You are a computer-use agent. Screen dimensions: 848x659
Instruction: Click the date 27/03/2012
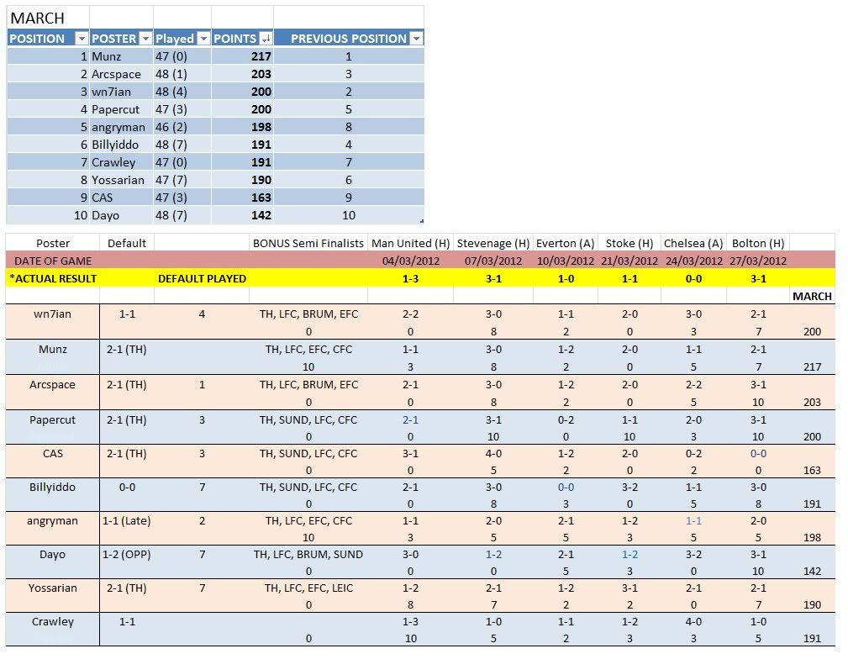pos(758,261)
